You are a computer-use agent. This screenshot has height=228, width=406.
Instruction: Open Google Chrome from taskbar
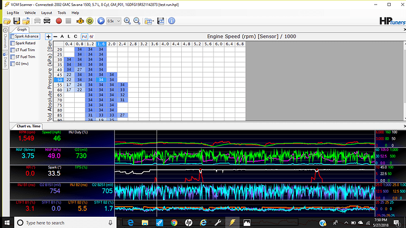[x=174, y=223]
